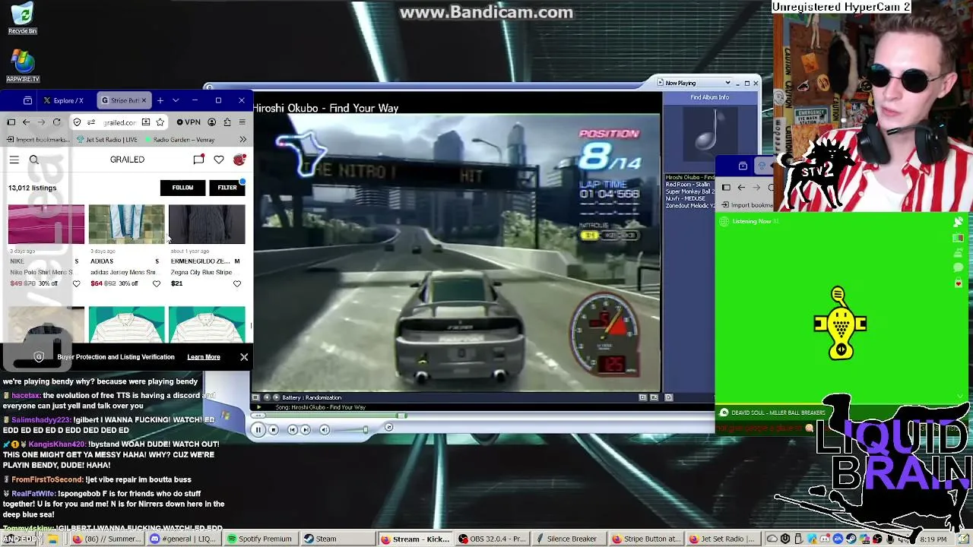
Task: Favorite the Nike Polo Shirt listing
Action: click(x=76, y=284)
